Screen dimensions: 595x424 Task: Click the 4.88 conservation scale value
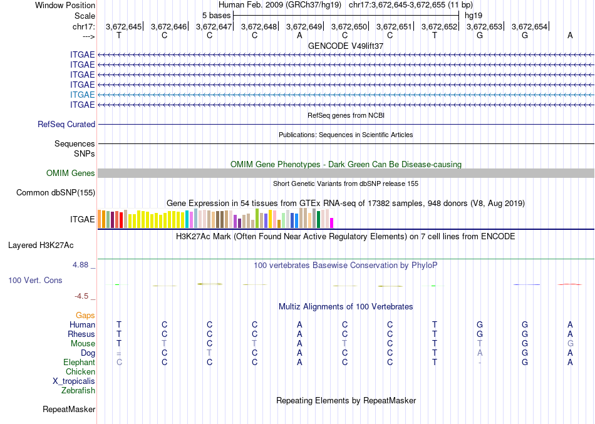80,265
